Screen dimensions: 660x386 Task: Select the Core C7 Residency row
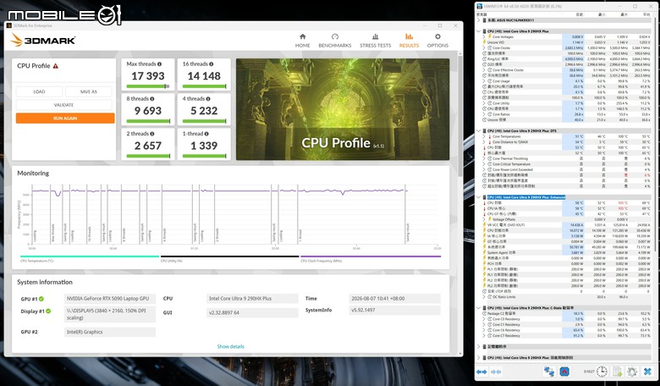[x=567, y=336]
